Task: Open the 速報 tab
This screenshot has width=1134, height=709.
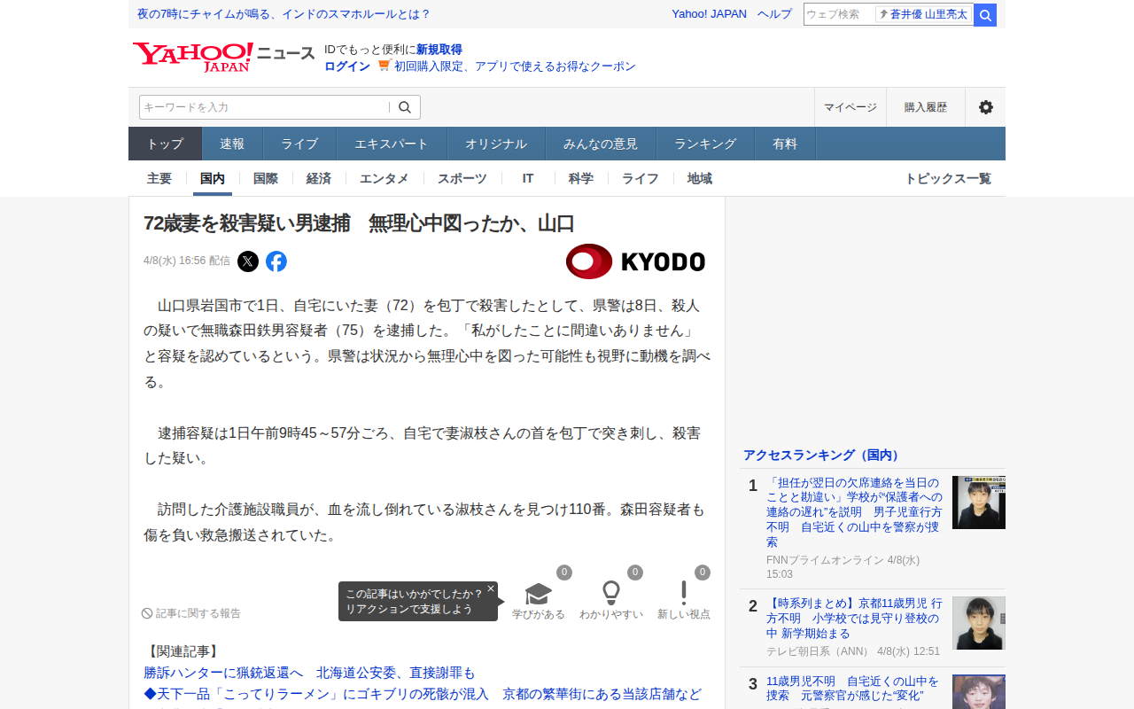Action: pyautogui.click(x=232, y=144)
